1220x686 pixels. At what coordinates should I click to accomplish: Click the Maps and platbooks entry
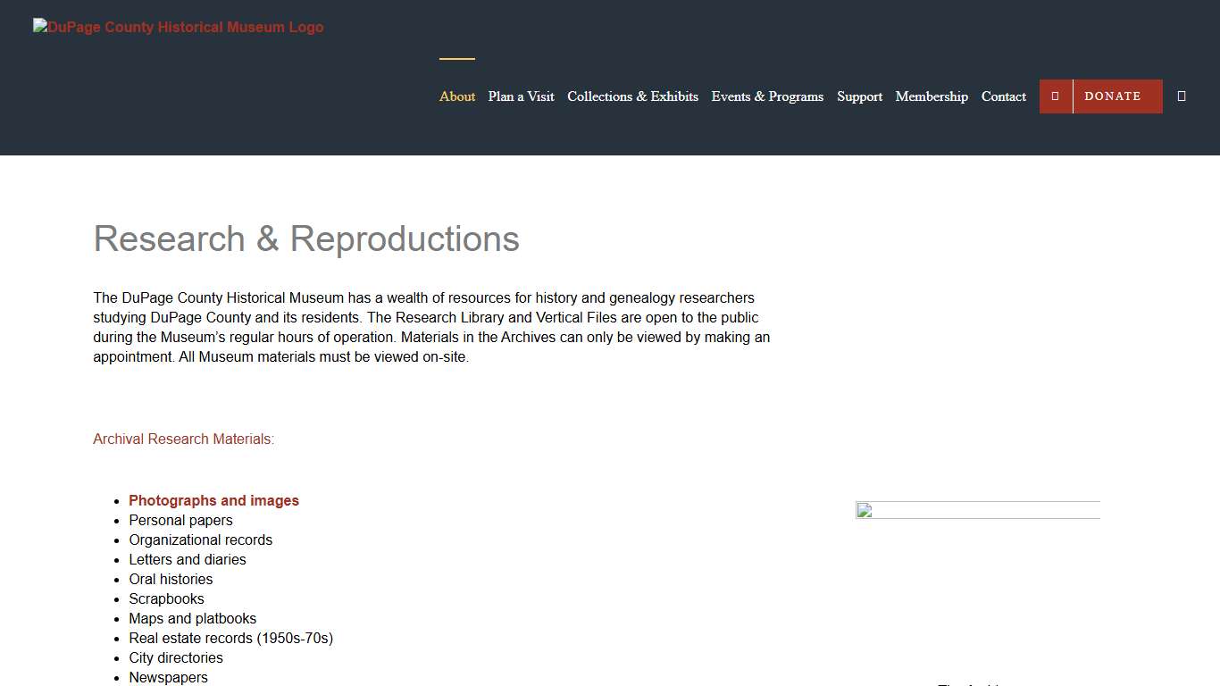(x=192, y=619)
